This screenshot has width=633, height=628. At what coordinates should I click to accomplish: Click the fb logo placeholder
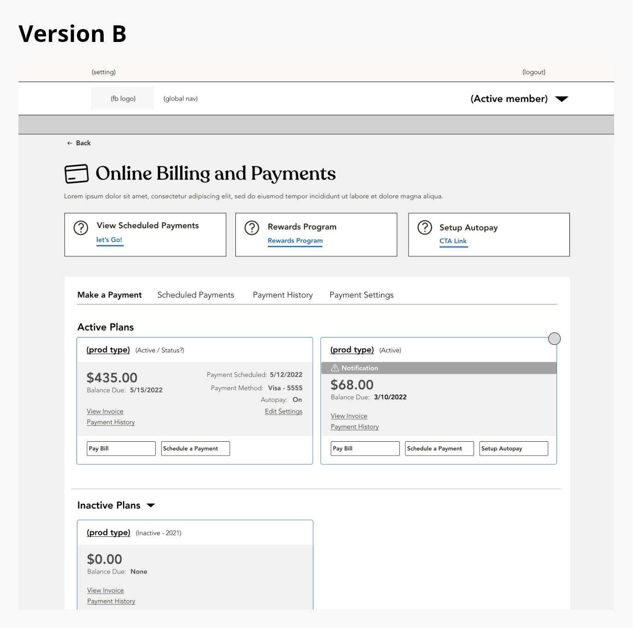(x=123, y=99)
